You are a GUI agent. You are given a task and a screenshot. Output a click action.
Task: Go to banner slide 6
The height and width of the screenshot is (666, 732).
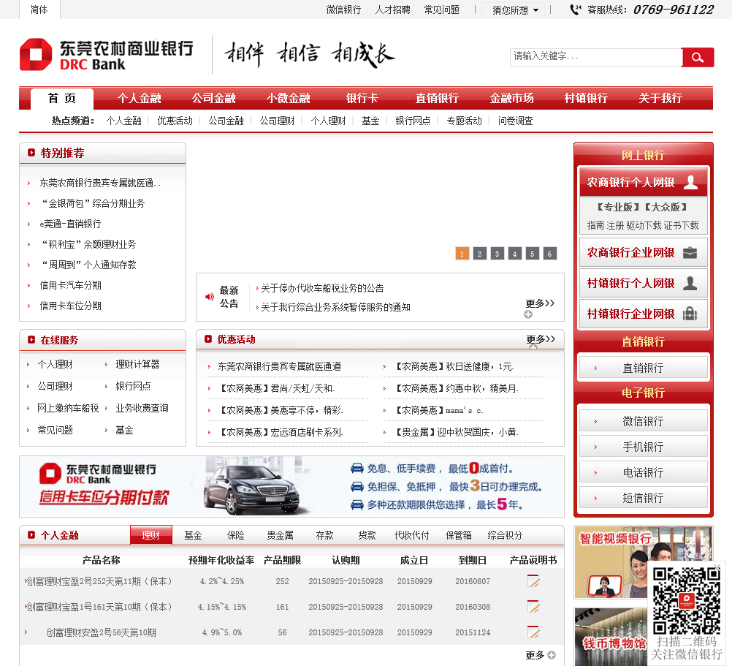coord(549,254)
